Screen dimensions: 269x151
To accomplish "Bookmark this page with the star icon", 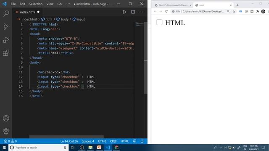I will (234, 11).
